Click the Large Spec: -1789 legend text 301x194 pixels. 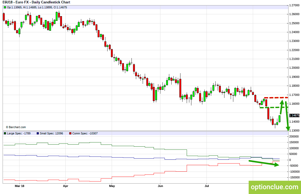coord(17,133)
